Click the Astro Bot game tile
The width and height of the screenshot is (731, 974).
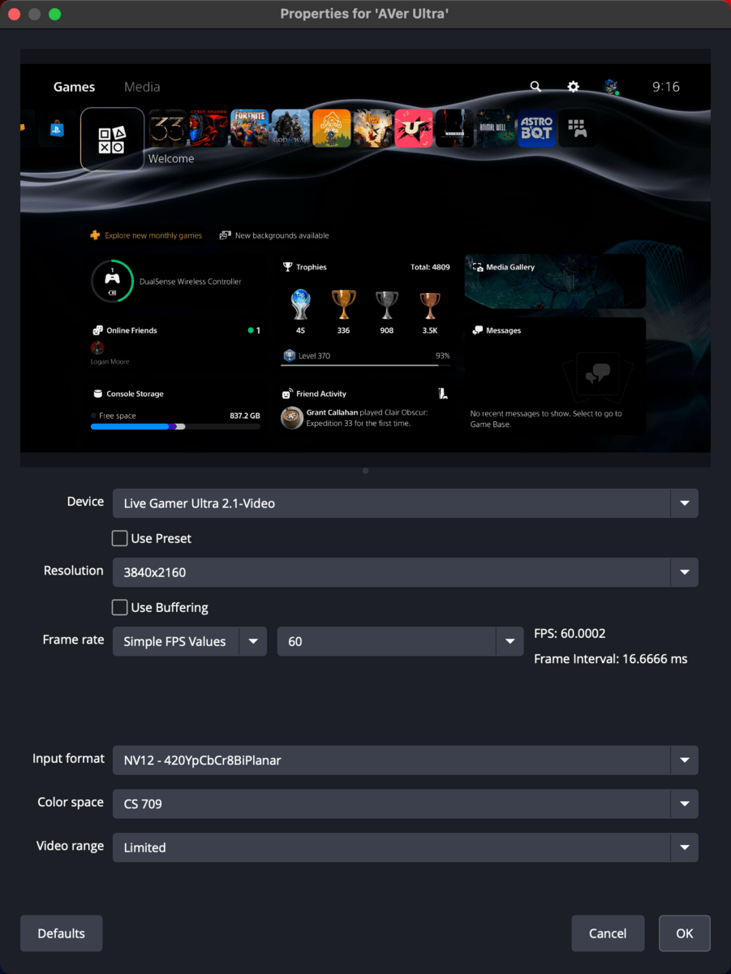(x=536, y=128)
